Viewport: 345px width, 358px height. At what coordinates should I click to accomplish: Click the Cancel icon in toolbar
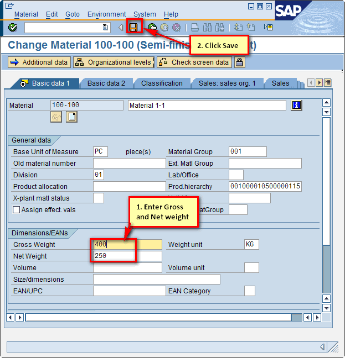tap(176, 27)
